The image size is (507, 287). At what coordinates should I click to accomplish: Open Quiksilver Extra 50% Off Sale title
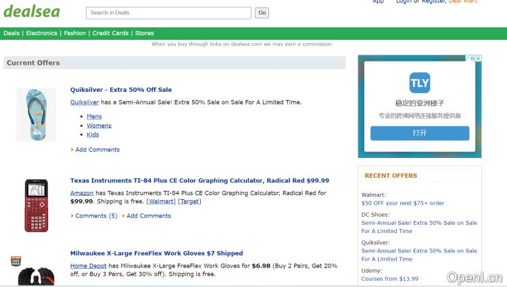point(121,90)
